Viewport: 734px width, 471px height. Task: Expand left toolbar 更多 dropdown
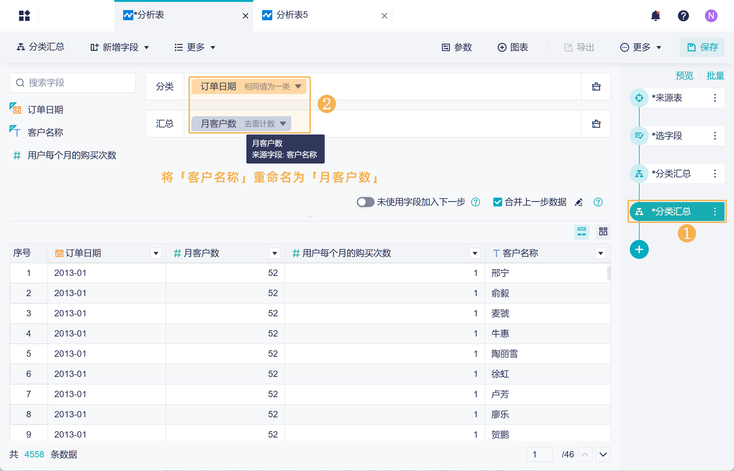213,47
